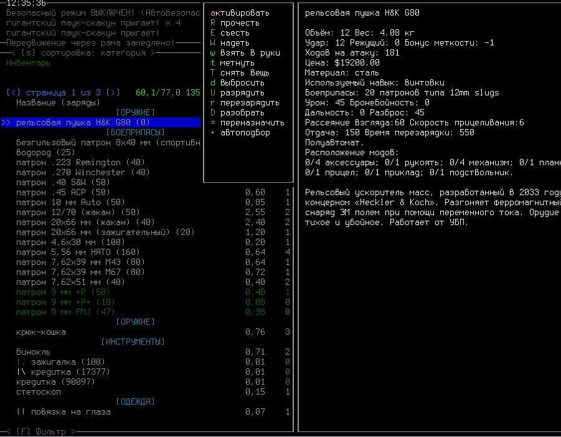The width and height of the screenshot is (561, 437).
Task: Choose the 'метнуть' action
Action: (x=232, y=63)
